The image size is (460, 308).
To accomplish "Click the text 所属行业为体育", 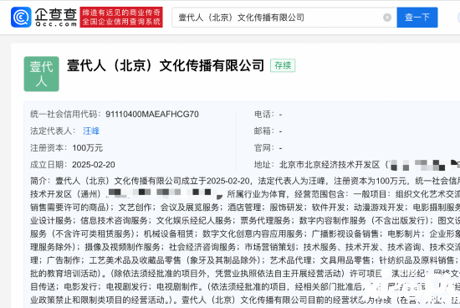I will click(257, 194).
